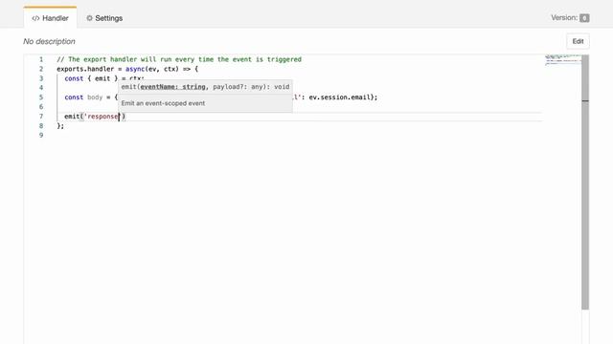Click 'const body' on line 5
This screenshot has width=613, height=344.
tap(83, 97)
